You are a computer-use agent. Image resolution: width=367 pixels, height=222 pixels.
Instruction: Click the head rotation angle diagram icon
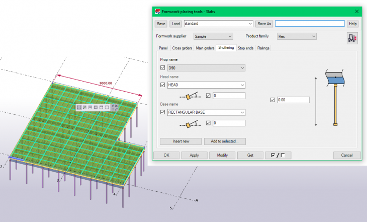[x=191, y=96]
